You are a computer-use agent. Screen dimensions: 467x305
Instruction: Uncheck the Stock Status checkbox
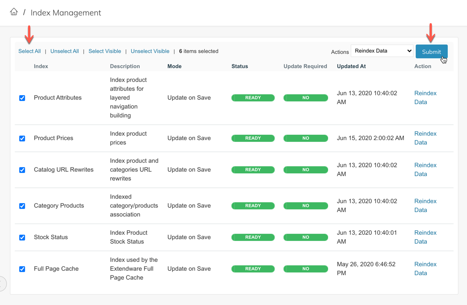coord(22,237)
